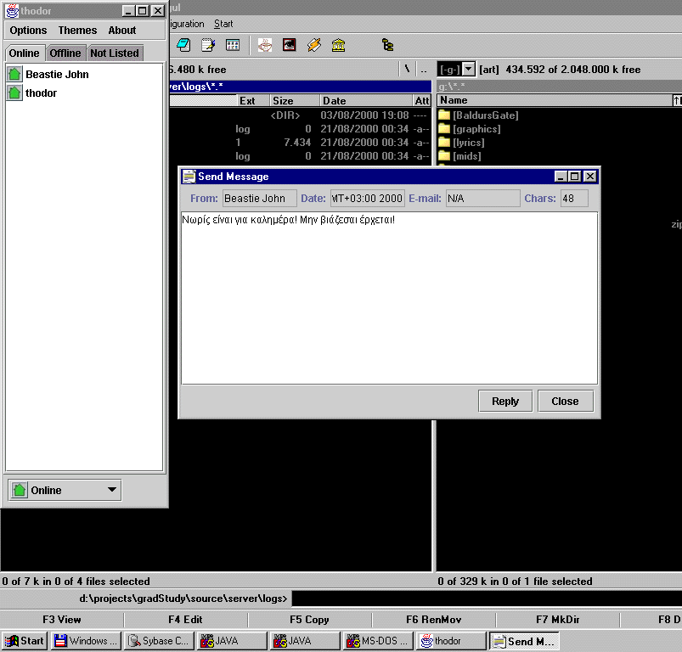
Task: Click the Send M... taskbar item
Action: tap(524, 641)
